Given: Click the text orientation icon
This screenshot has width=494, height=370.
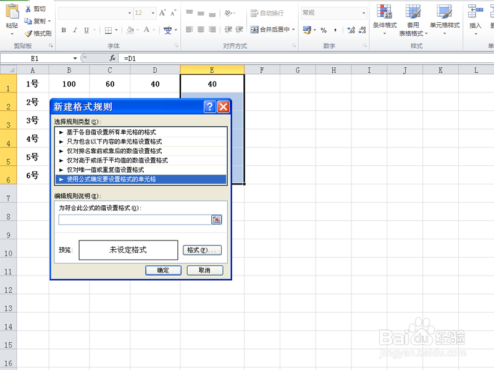Looking at the screenshot, I should pyautogui.click(x=228, y=13).
